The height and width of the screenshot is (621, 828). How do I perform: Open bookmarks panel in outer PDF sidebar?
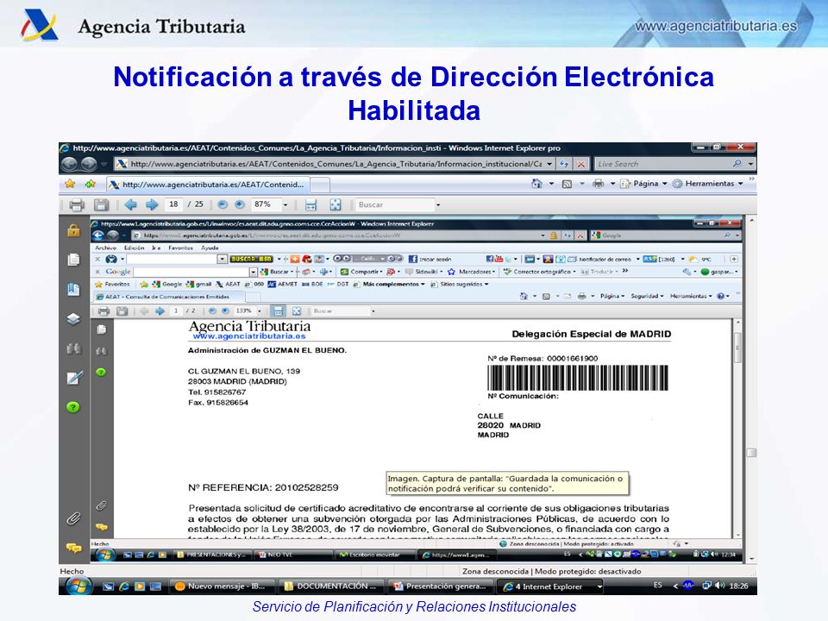click(x=73, y=289)
